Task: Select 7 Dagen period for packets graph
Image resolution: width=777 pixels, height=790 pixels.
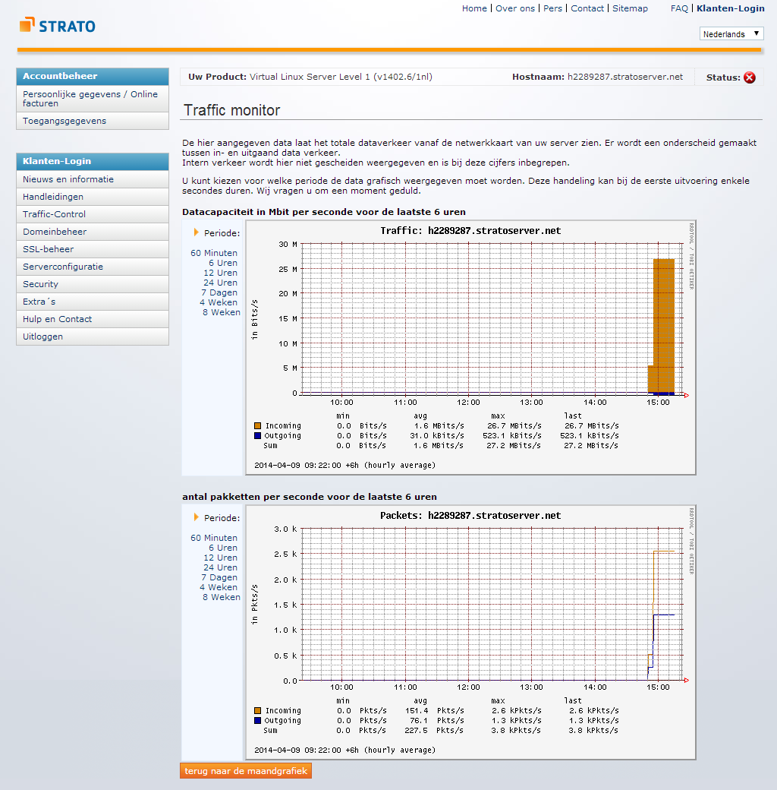Action: [x=219, y=577]
